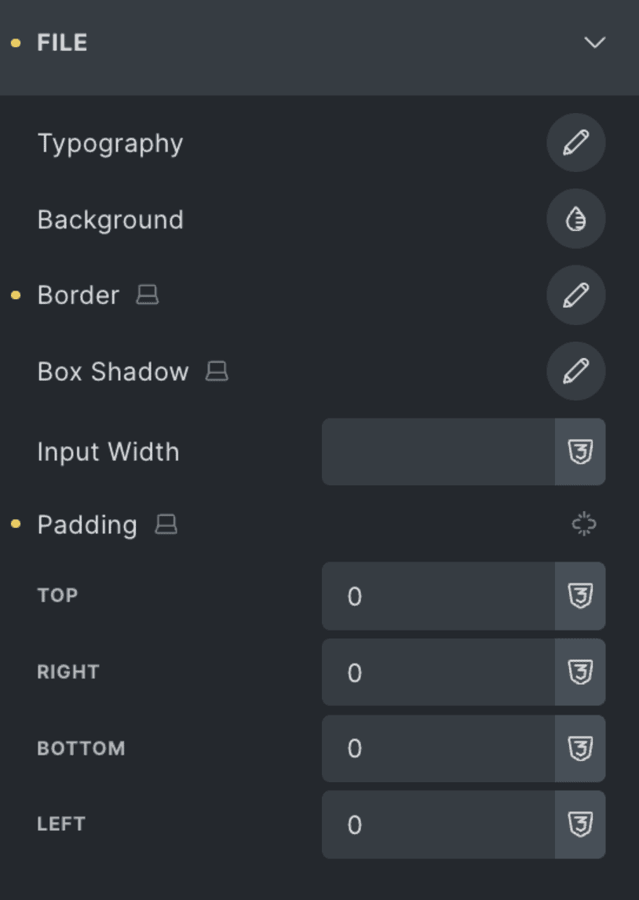The height and width of the screenshot is (900, 639).
Task: Focus the Top padding value field
Action: coord(438,596)
